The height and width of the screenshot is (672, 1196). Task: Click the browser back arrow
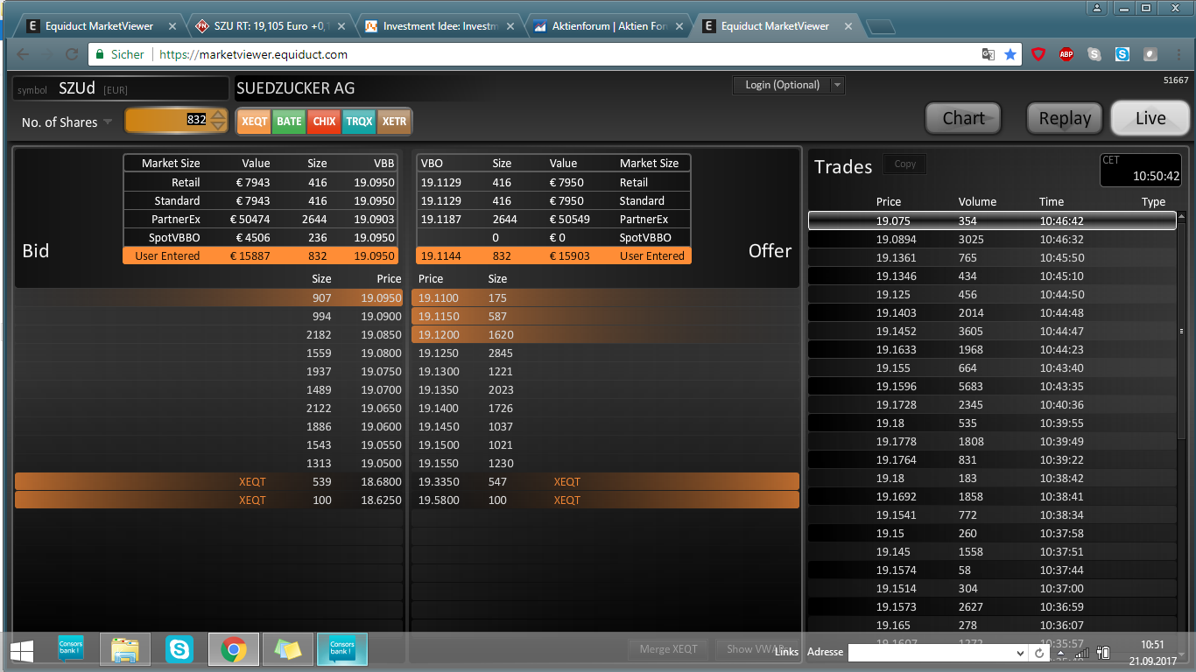point(23,54)
